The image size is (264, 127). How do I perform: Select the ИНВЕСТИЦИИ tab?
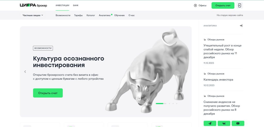[x=62, y=5]
